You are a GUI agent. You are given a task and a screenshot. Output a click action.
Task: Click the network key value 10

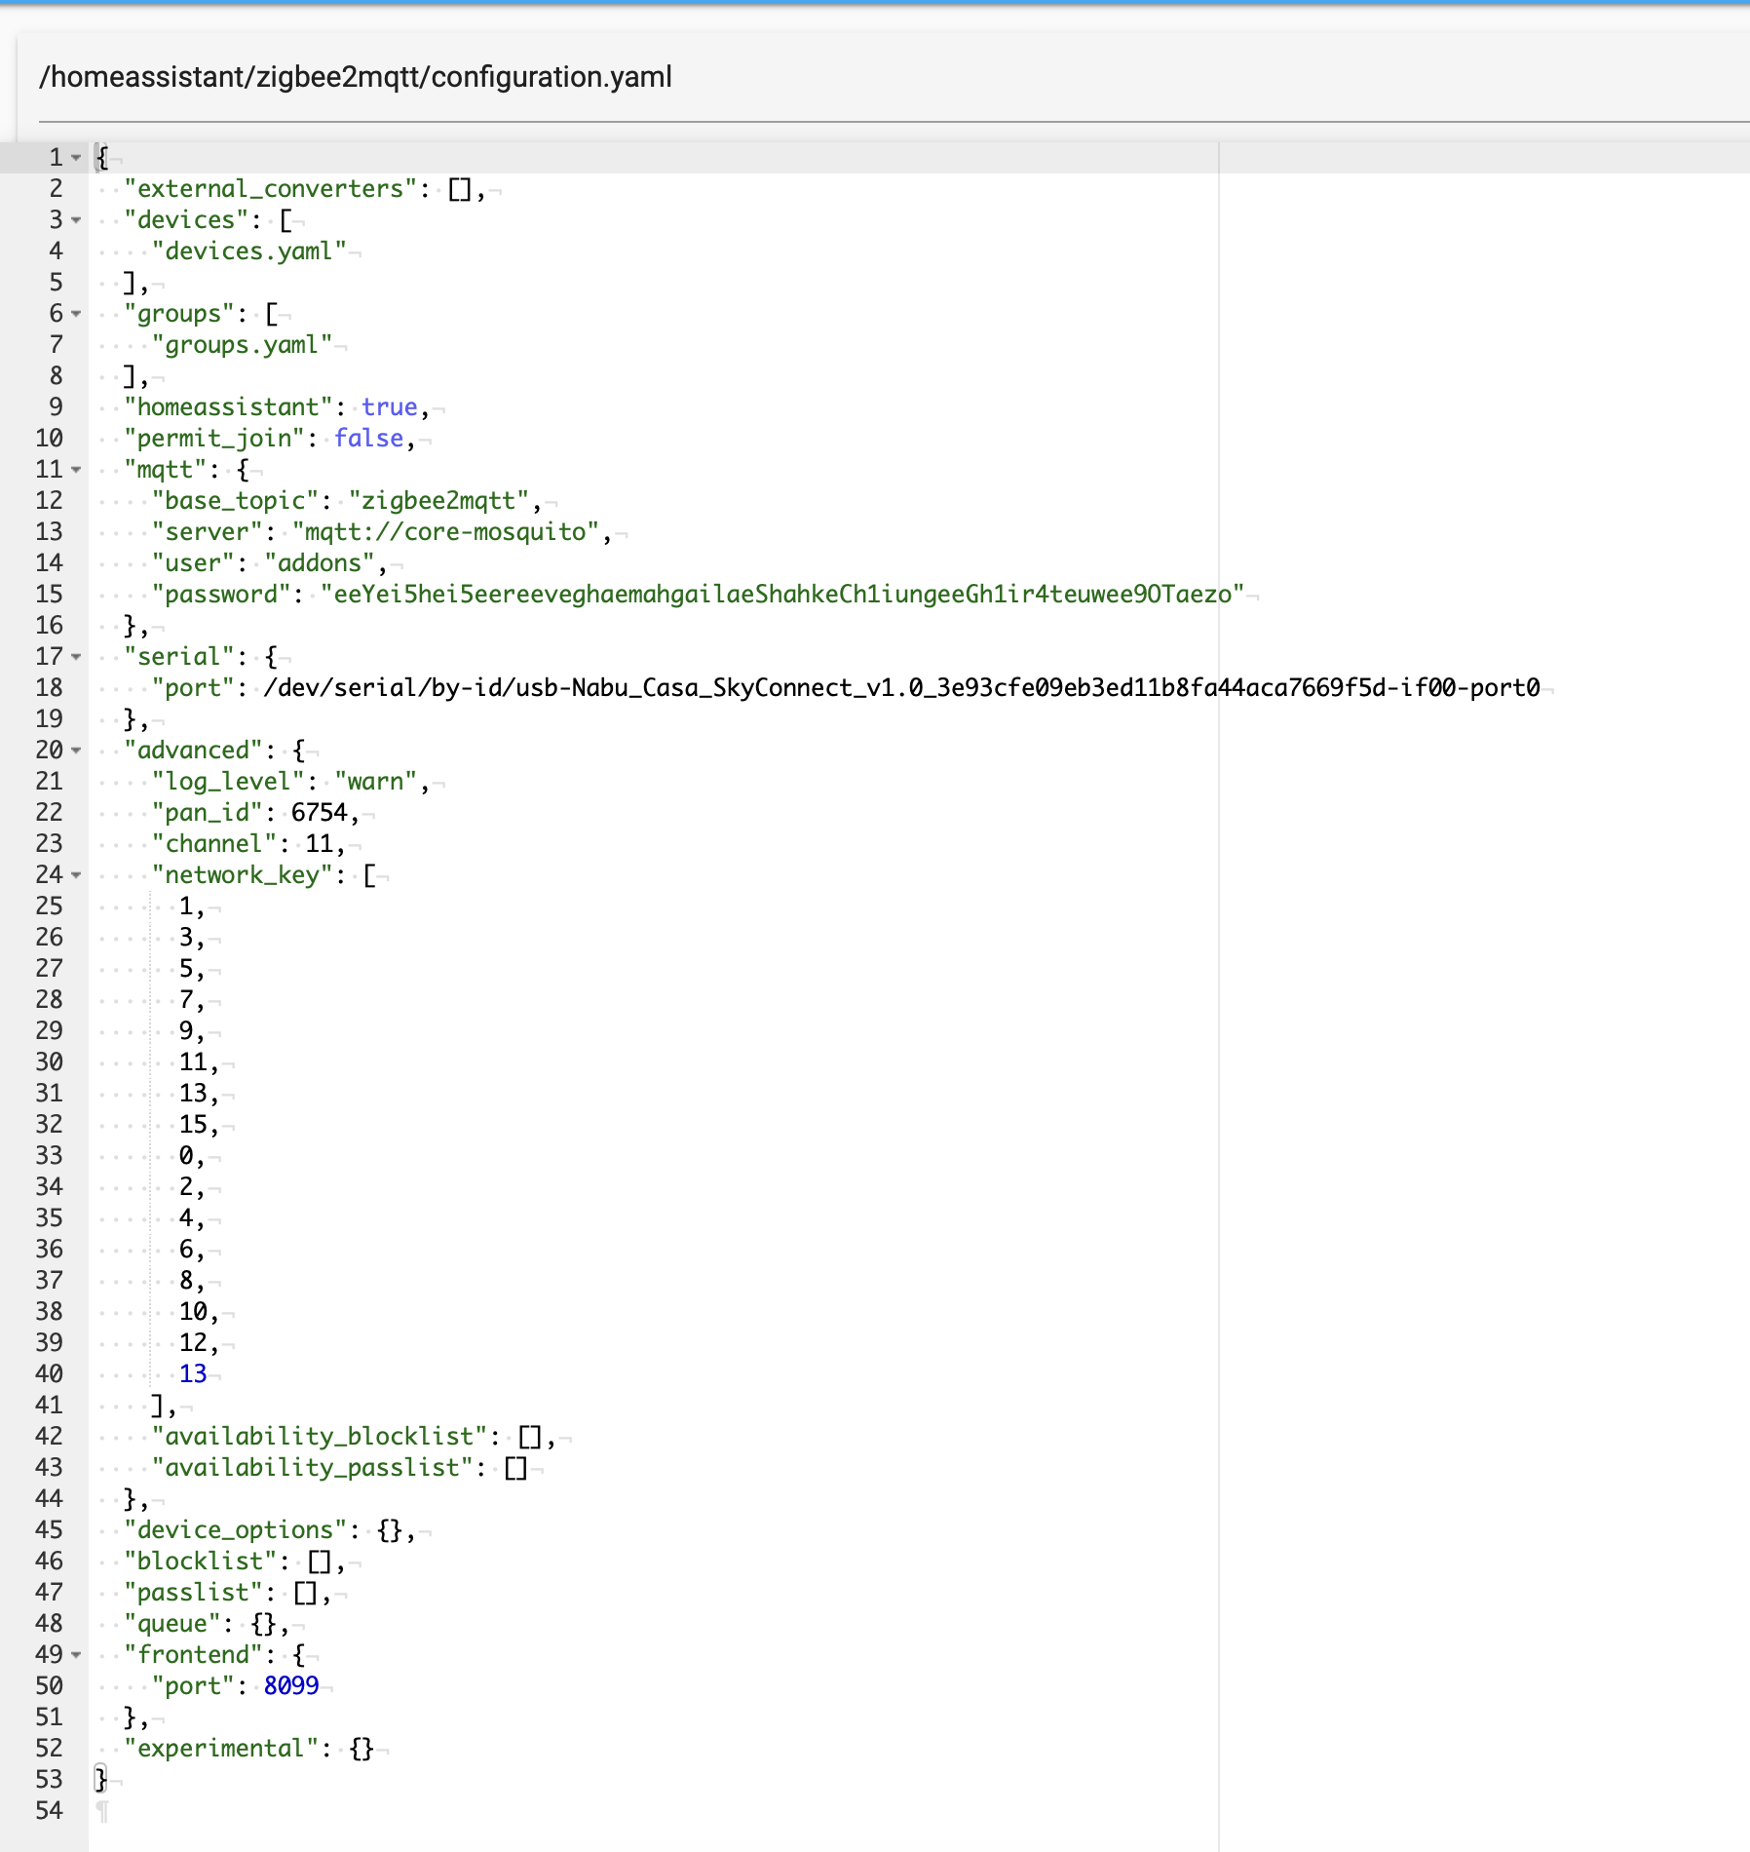193,1312
